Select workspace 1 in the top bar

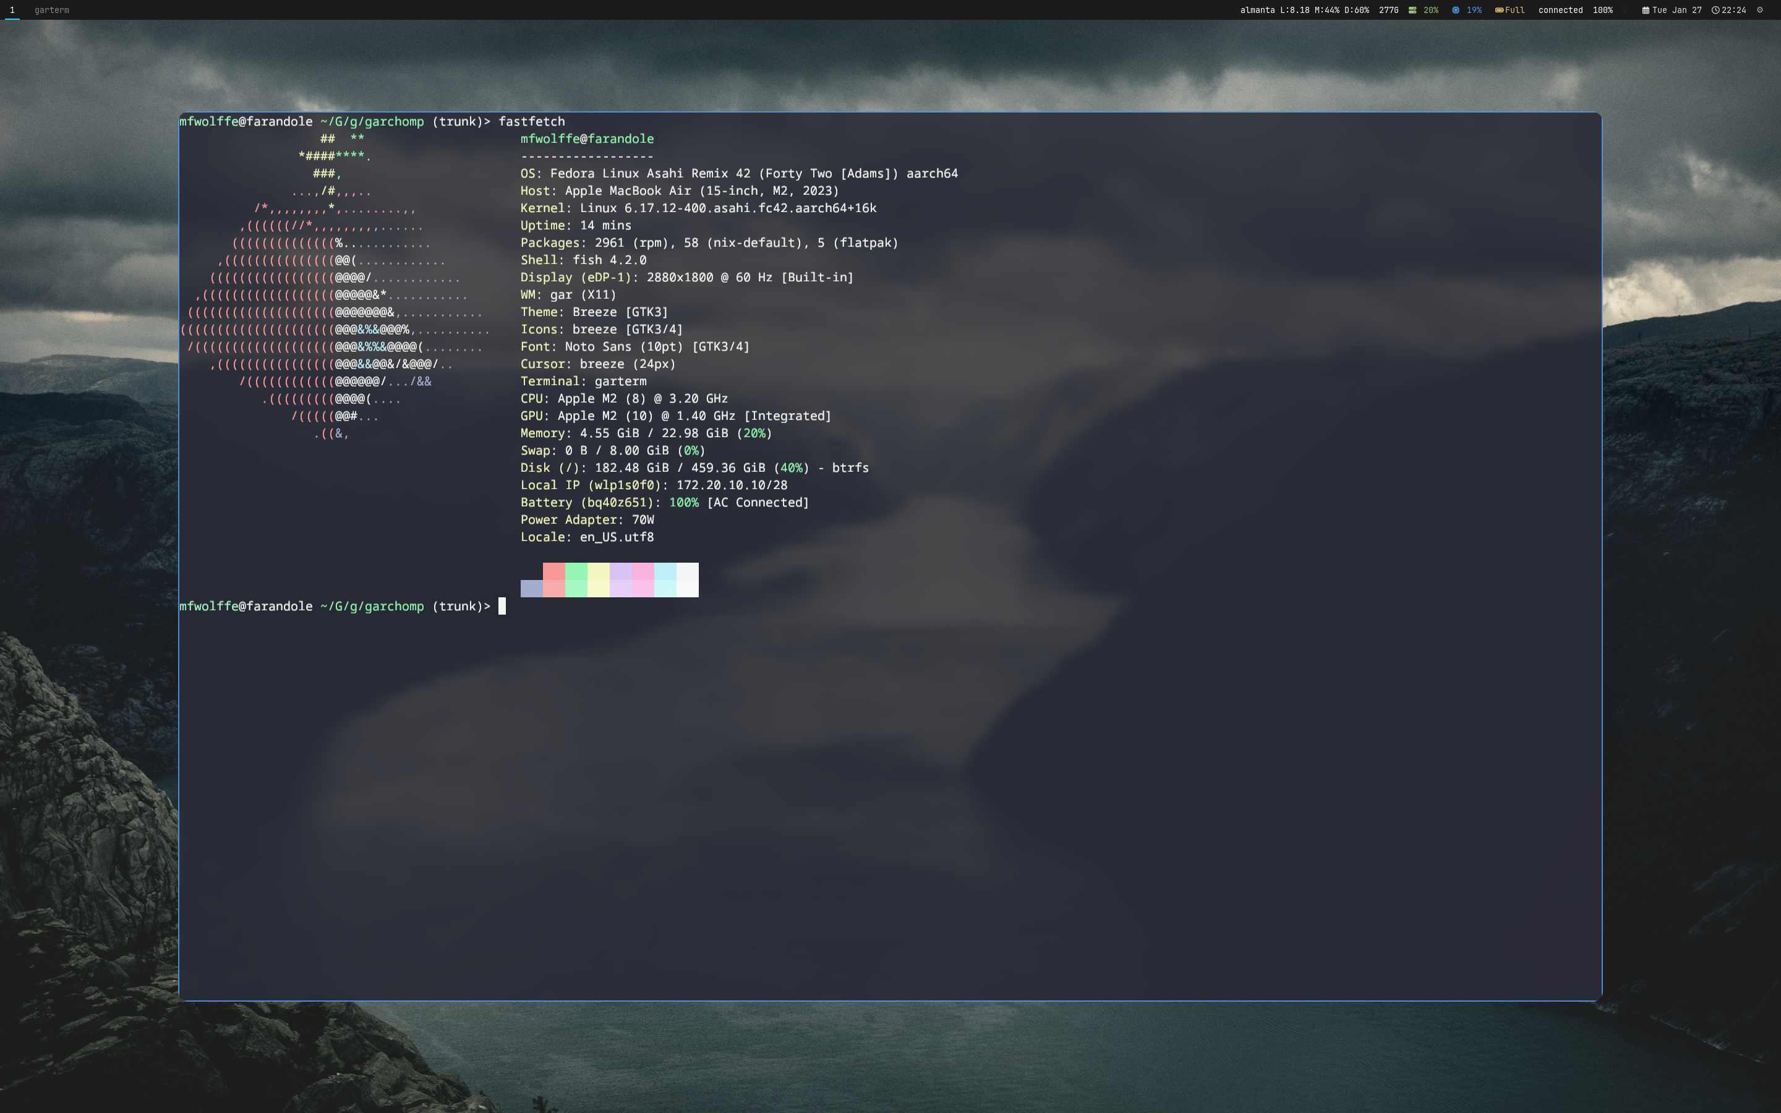pyautogui.click(x=12, y=11)
